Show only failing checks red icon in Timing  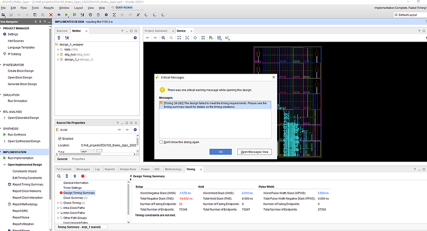pos(82,176)
